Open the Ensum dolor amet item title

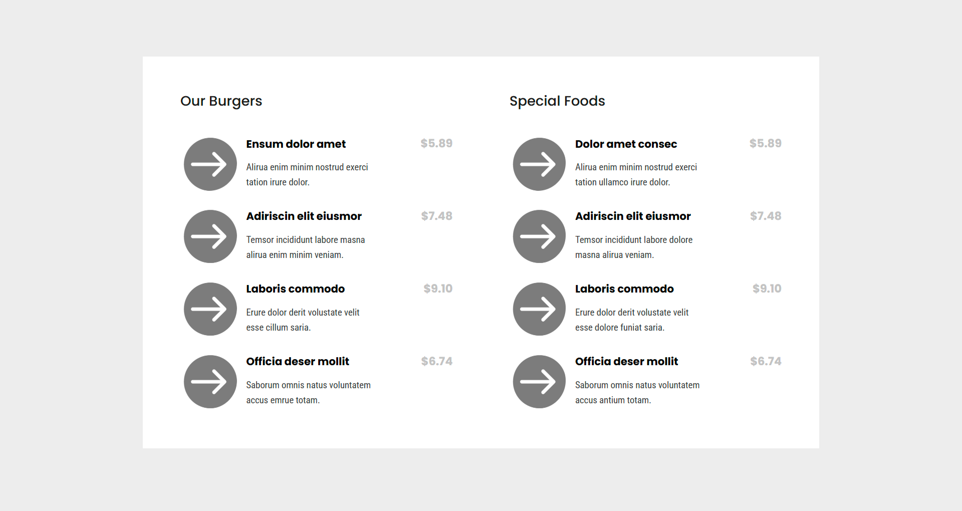pos(296,144)
